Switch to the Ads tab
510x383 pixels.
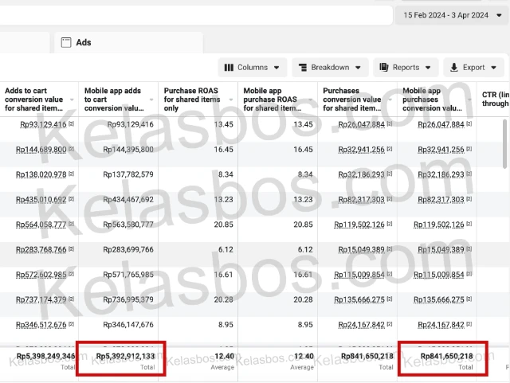83,43
